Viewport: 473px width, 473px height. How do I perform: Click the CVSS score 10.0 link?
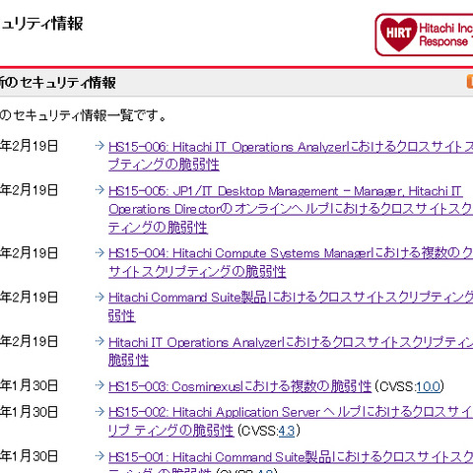(428, 386)
